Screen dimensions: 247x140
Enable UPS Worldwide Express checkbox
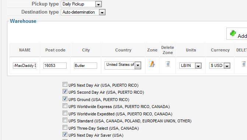[65, 106]
